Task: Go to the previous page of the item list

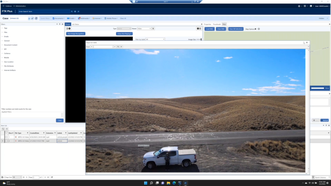Action: click(27, 177)
